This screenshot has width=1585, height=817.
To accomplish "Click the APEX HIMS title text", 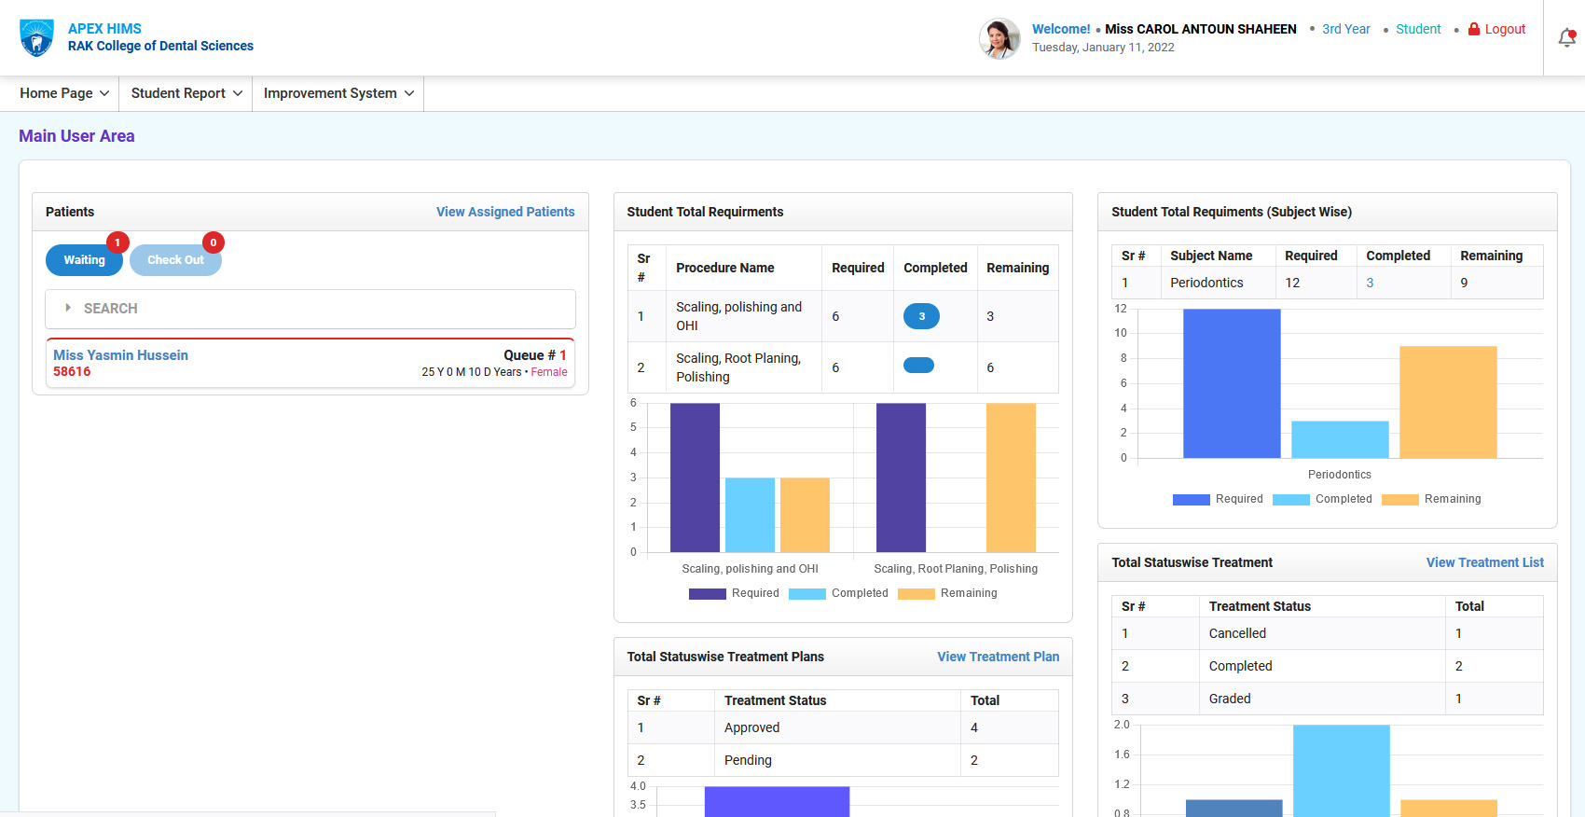I will [104, 29].
